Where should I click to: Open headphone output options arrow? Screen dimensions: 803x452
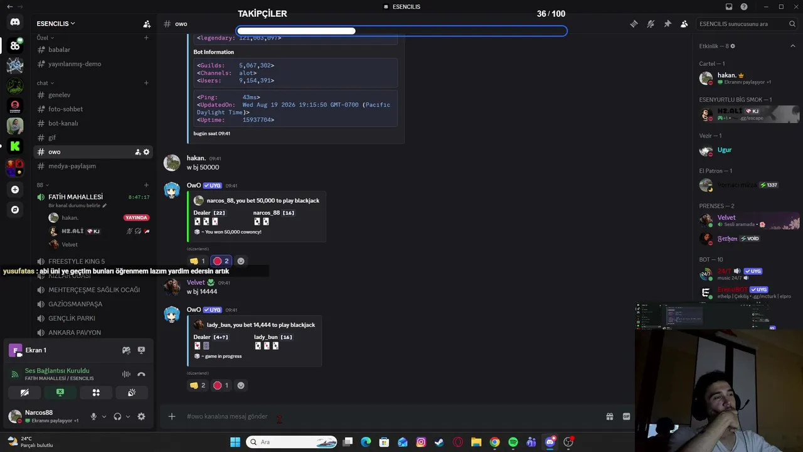(128, 416)
